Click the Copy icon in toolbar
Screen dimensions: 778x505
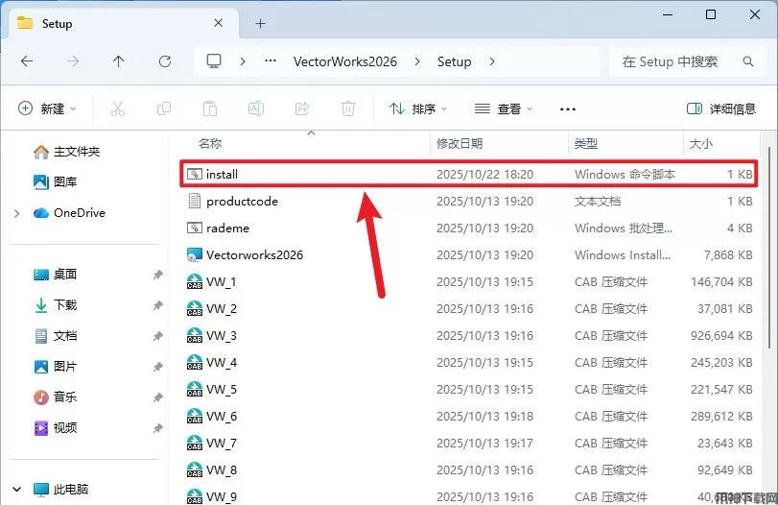tap(164, 108)
